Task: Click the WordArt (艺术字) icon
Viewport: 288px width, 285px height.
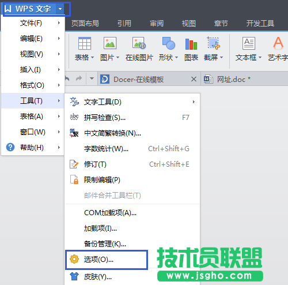Action: pos(278,43)
